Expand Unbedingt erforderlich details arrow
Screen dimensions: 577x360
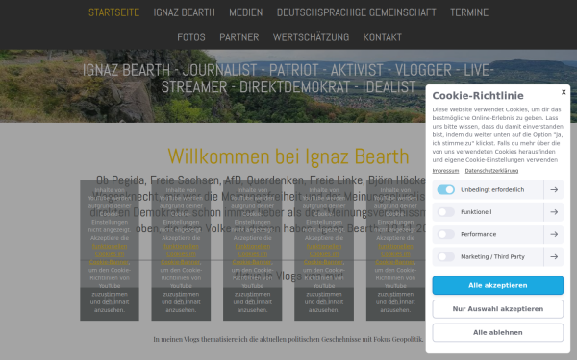point(554,189)
